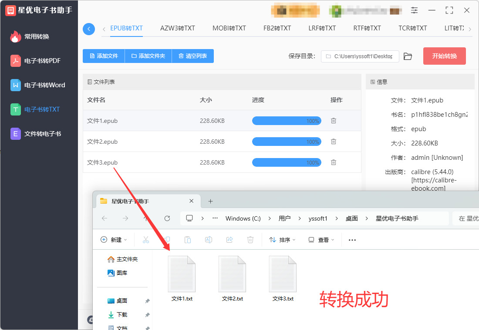The image size is (479, 330).
Task: Switch to the AZW3转TXT tab
Action: pos(178,28)
